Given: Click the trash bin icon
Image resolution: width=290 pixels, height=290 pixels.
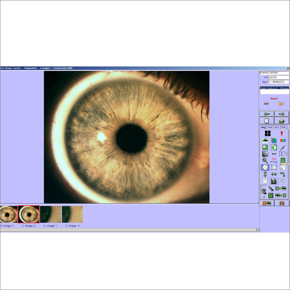Looking at the screenshot, I should point(264,191).
